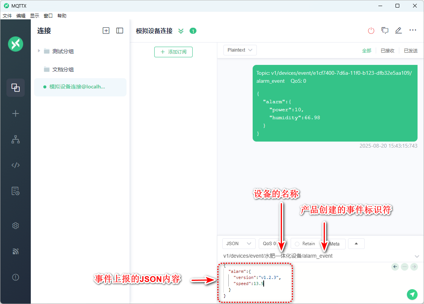Image resolution: width=424 pixels, height=304 pixels.
Task: Click the new connection plus icon in sidebar
Action: pyautogui.click(x=16, y=113)
